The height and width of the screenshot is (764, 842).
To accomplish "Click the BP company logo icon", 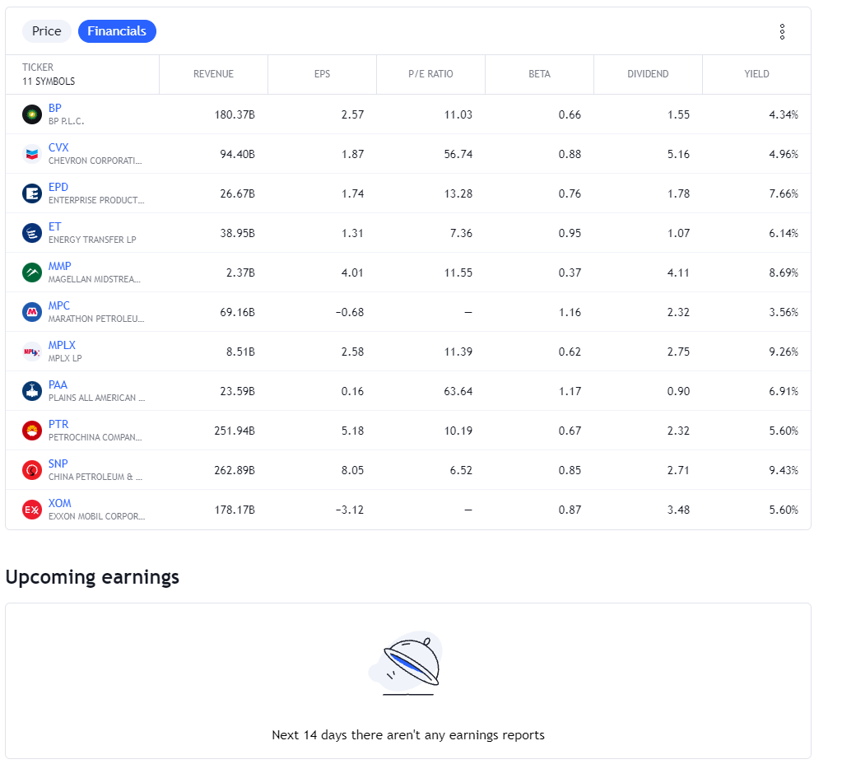I will [x=31, y=114].
